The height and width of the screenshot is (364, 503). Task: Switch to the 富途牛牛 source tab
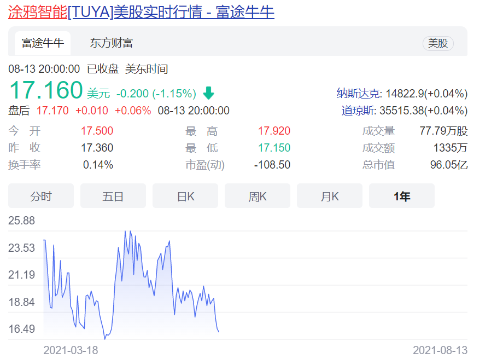[x=43, y=43]
